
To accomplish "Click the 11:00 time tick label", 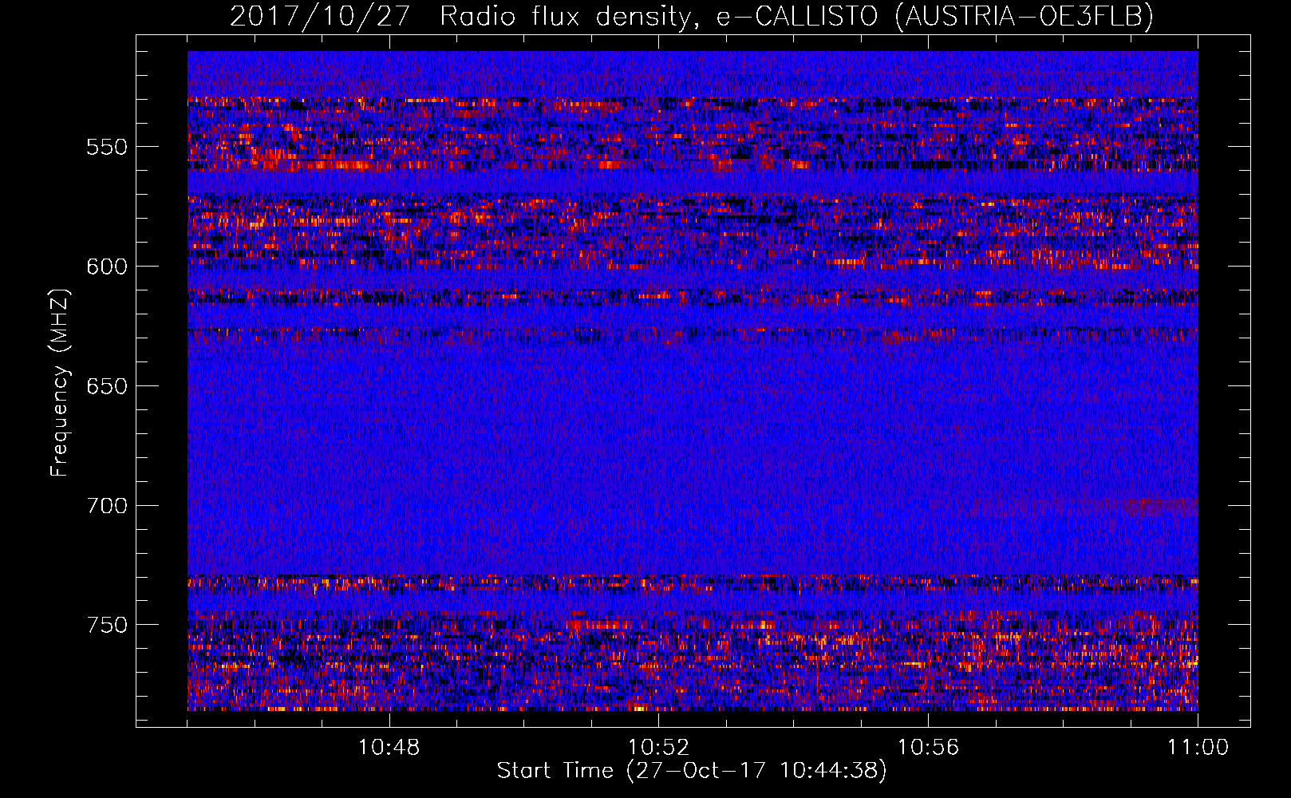I will [1198, 748].
